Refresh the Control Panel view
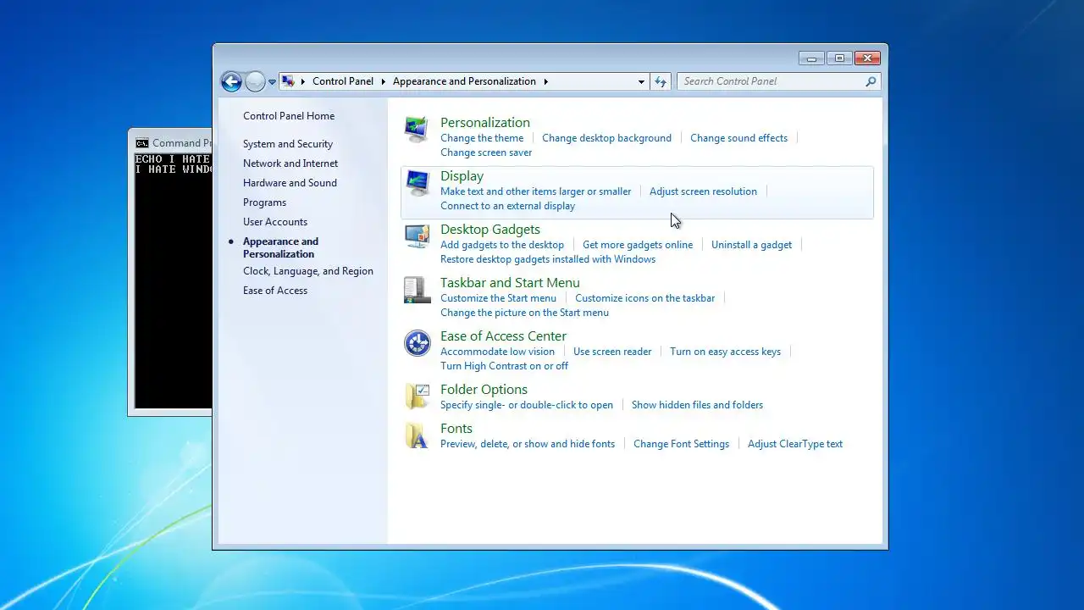The width and height of the screenshot is (1084, 610). tap(661, 81)
